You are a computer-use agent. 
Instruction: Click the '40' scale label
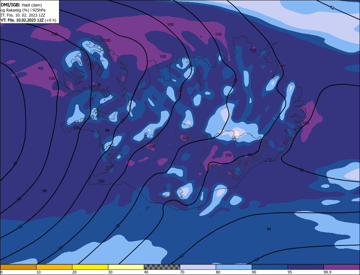tap(146, 272)
